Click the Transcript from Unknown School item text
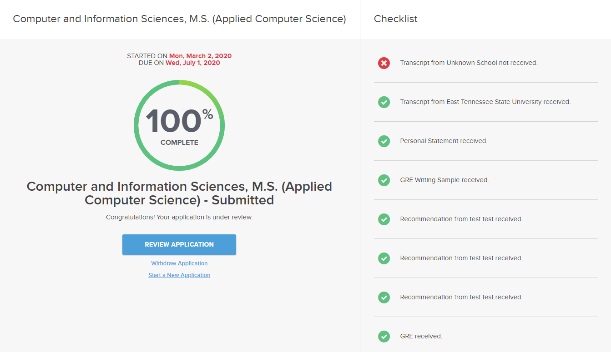 point(469,63)
